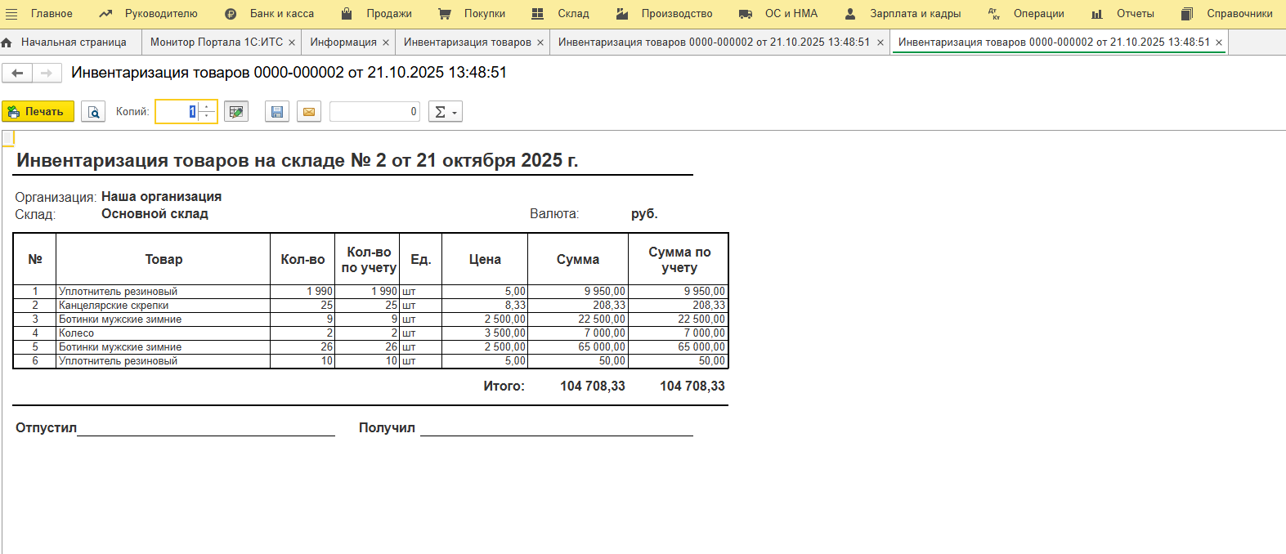Screen dimensions: 1286x554
Task: Click the sum result field showing 0
Action: (374, 112)
